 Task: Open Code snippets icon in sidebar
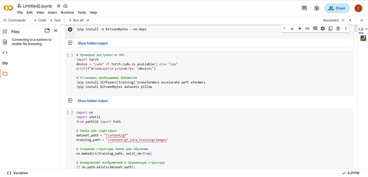click(5, 53)
